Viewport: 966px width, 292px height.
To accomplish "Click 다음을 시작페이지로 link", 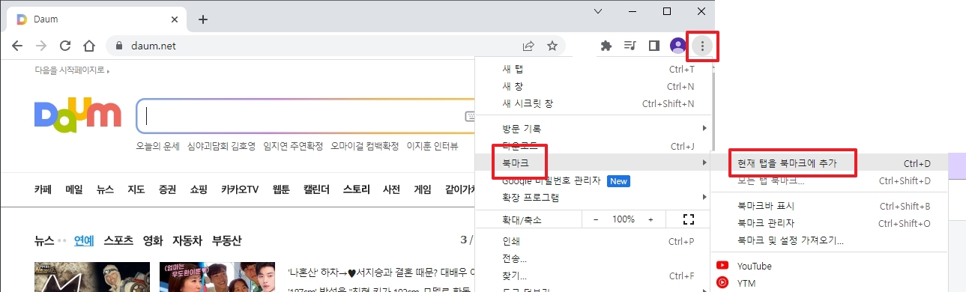I will click(71, 71).
